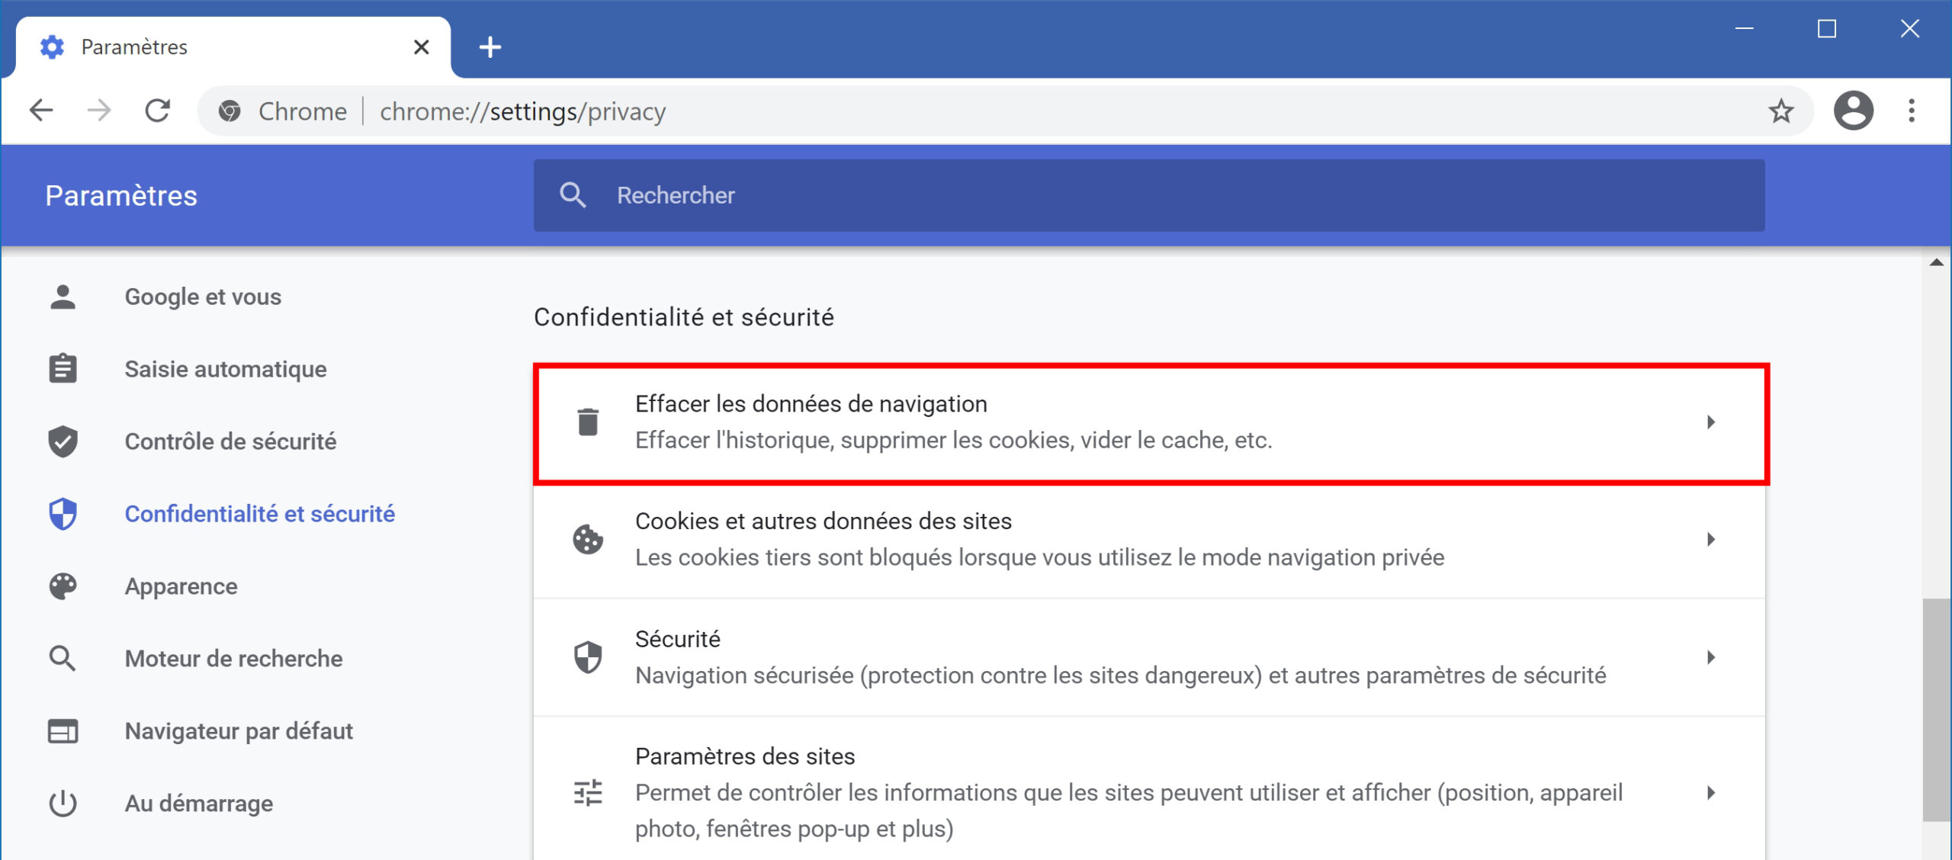1952x860 pixels.
Task: Expand Effacer les données de navigation arrow
Action: pos(1711,422)
